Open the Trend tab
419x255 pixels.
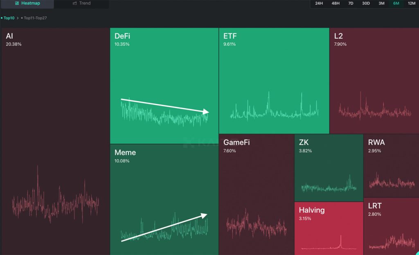coord(81,4)
